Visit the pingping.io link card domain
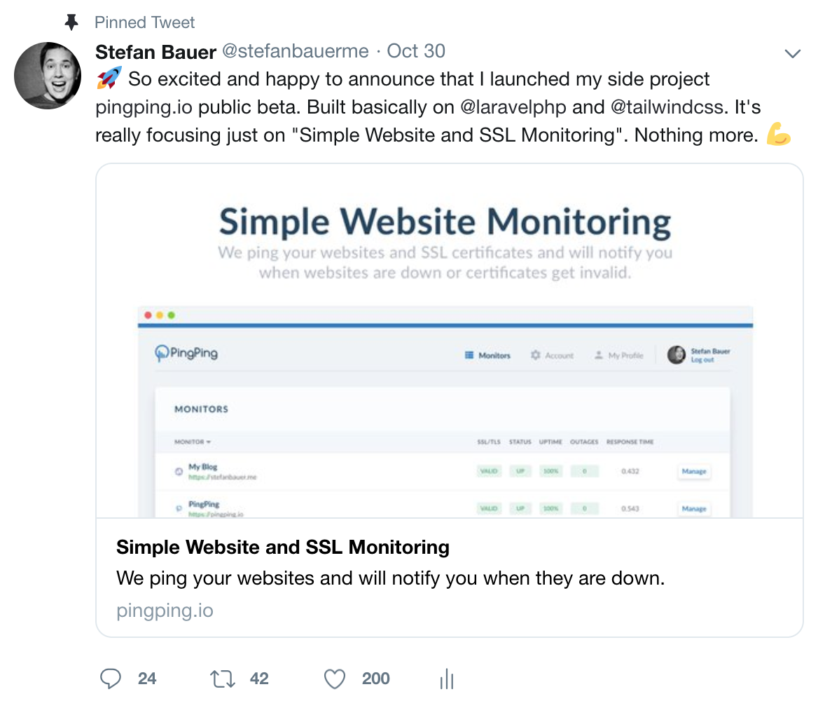 [165, 610]
